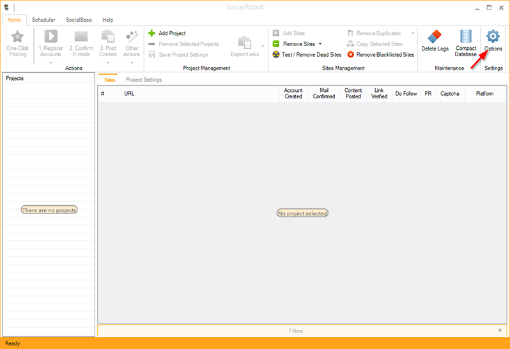
Task: Click the Remove Selected Projects minus icon
Action: click(x=151, y=44)
